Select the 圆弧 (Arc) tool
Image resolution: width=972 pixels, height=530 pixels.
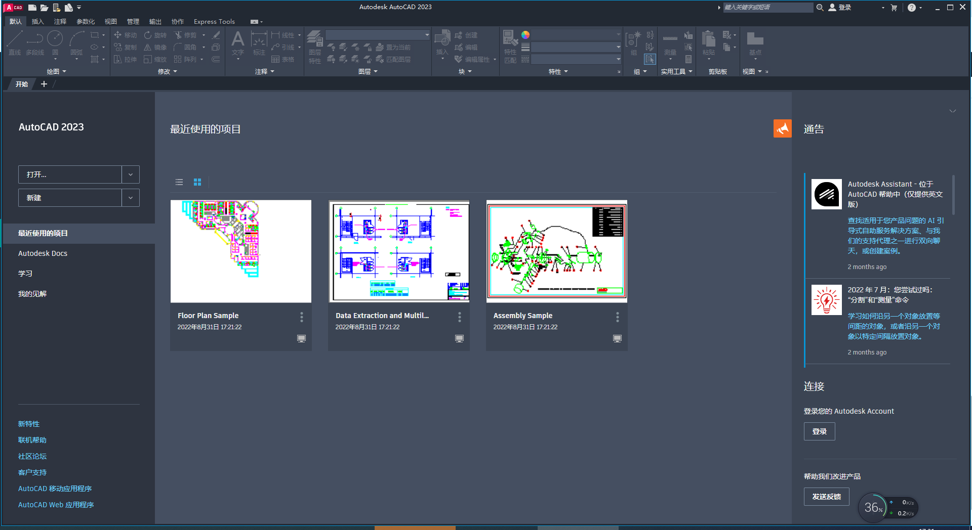click(76, 43)
